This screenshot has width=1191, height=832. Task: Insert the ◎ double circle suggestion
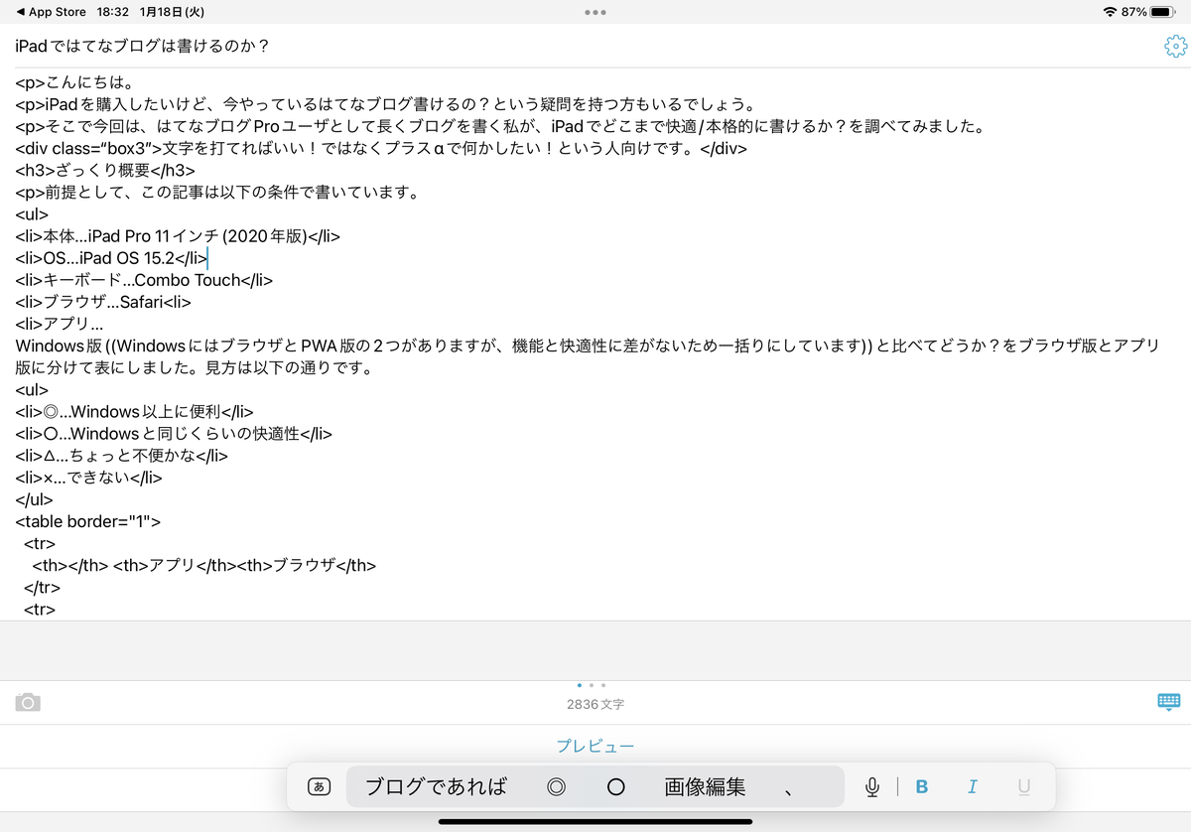pos(556,787)
